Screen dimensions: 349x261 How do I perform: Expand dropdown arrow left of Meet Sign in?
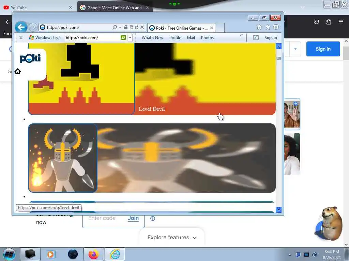tap(295, 49)
